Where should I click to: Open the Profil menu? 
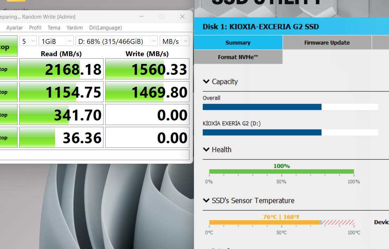click(x=35, y=28)
